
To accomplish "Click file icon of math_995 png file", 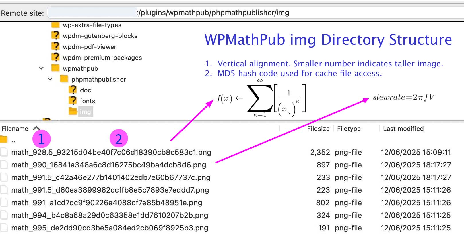I will pos(4,228).
